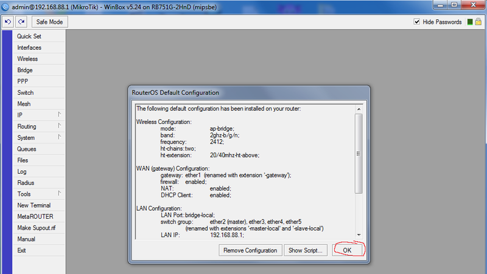The image size is (487, 274).
Task: Expand the System submenu arrow
Action: tap(59, 137)
